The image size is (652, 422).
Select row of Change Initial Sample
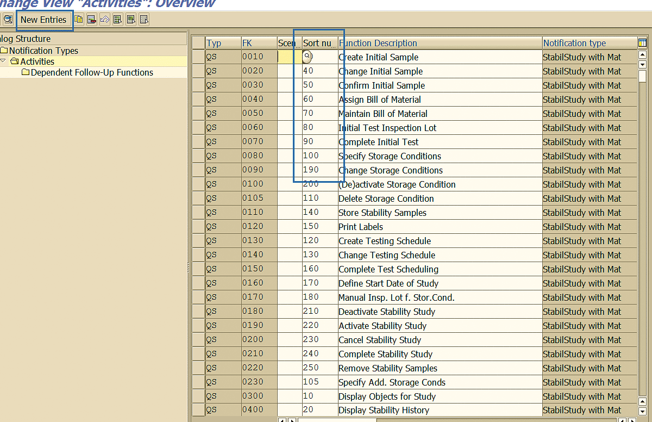pyautogui.click(x=198, y=71)
